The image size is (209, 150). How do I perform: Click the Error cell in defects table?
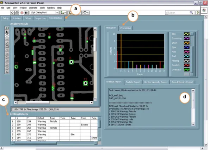43,138
